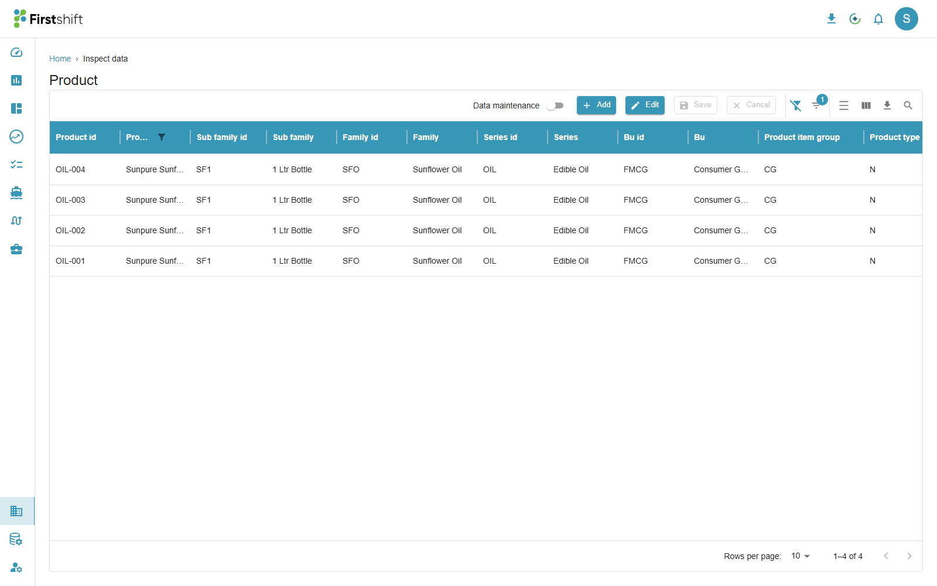Follow the Home breadcrumb link
This screenshot has width=937, height=586.
[x=60, y=59]
